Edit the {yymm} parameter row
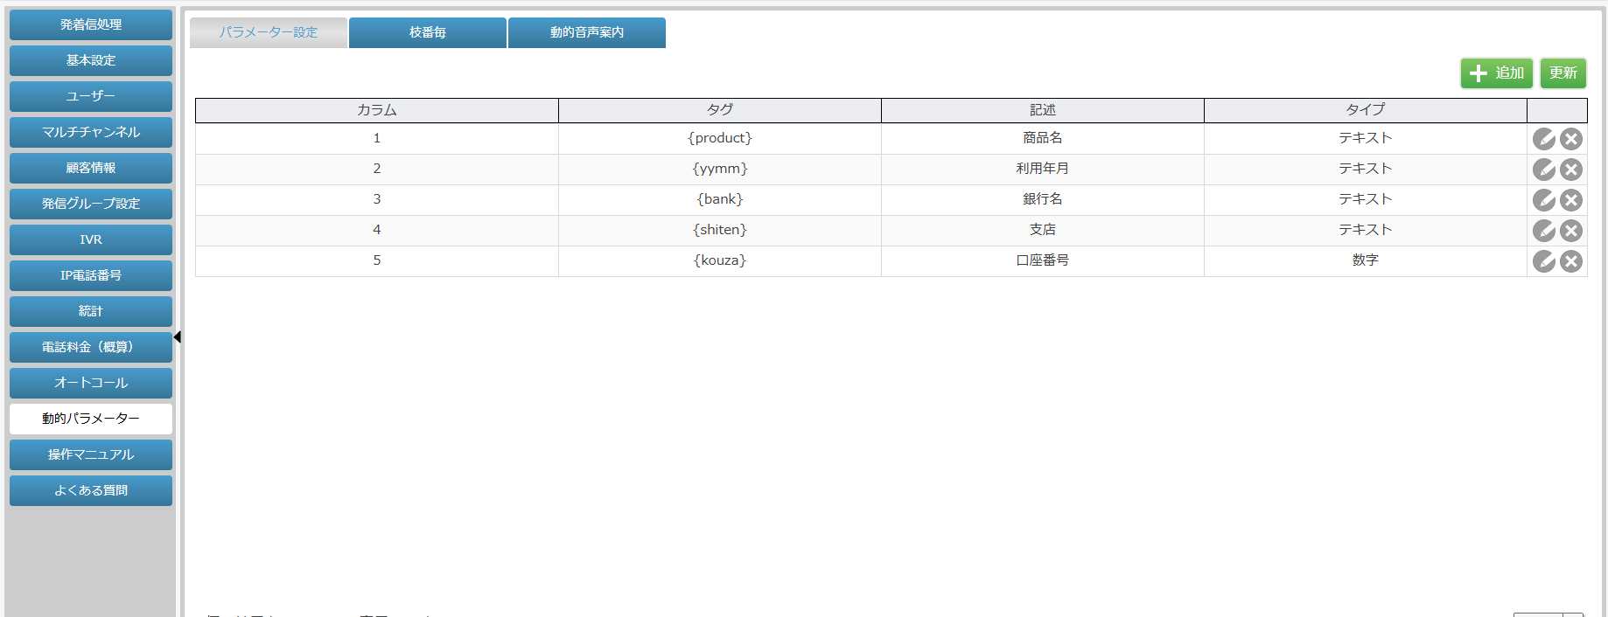The image size is (1608, 617). (1543, 170)
